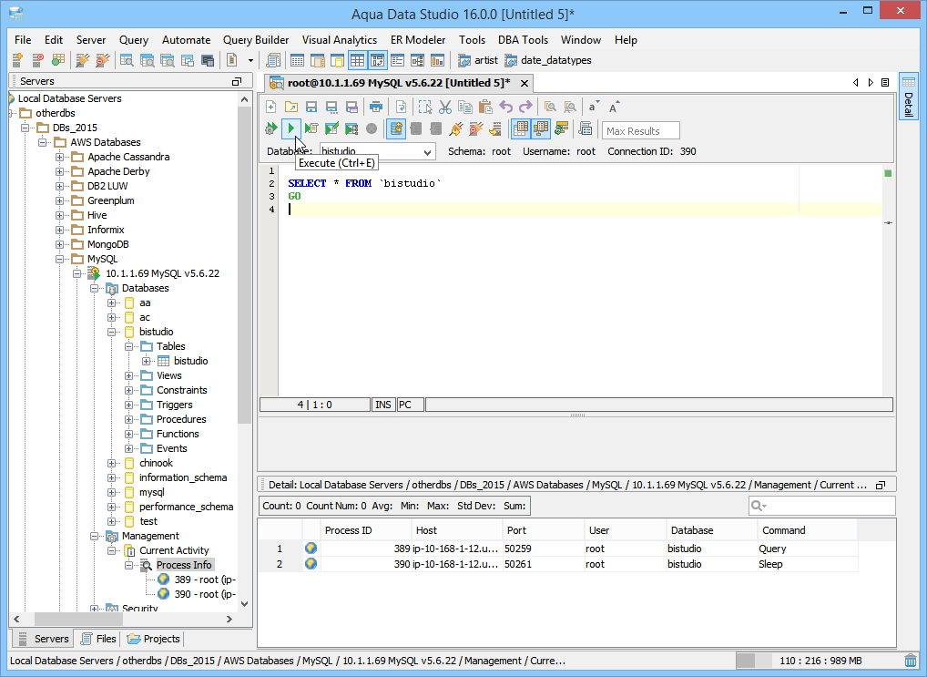Sort by the Process ID column header
This screenshot has height=677, width=927.
click(365, 530)
